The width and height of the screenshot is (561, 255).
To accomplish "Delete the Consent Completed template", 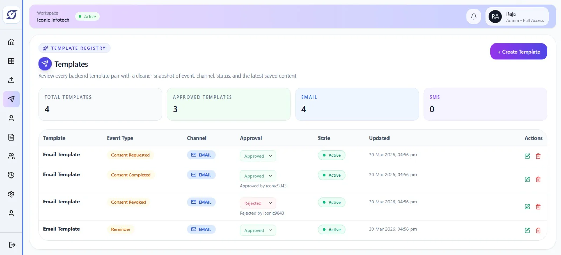I will (538, 180).
